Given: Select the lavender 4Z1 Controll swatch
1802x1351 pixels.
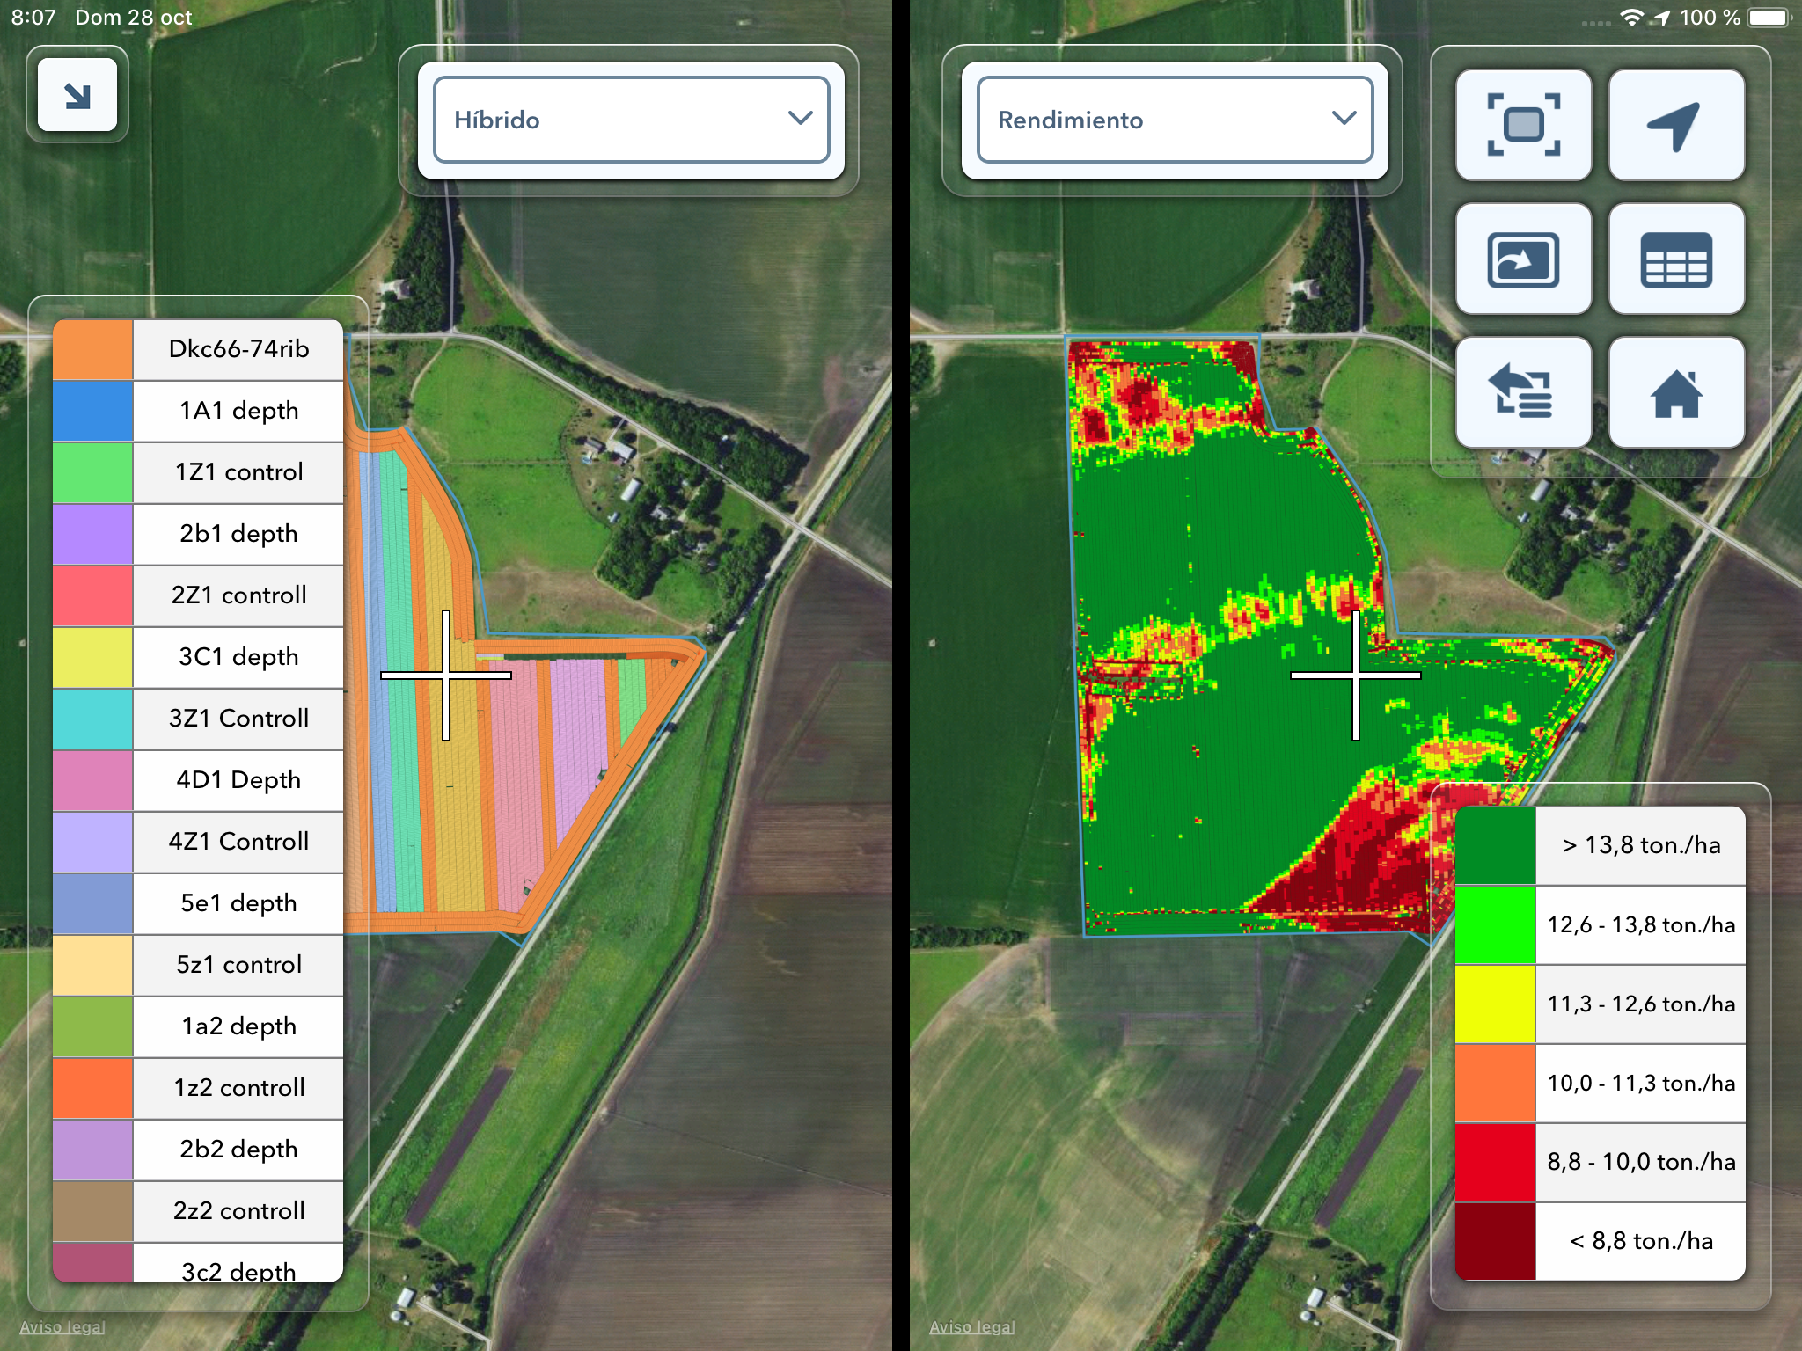Looking at the screenshot, I should coord(92,843).
